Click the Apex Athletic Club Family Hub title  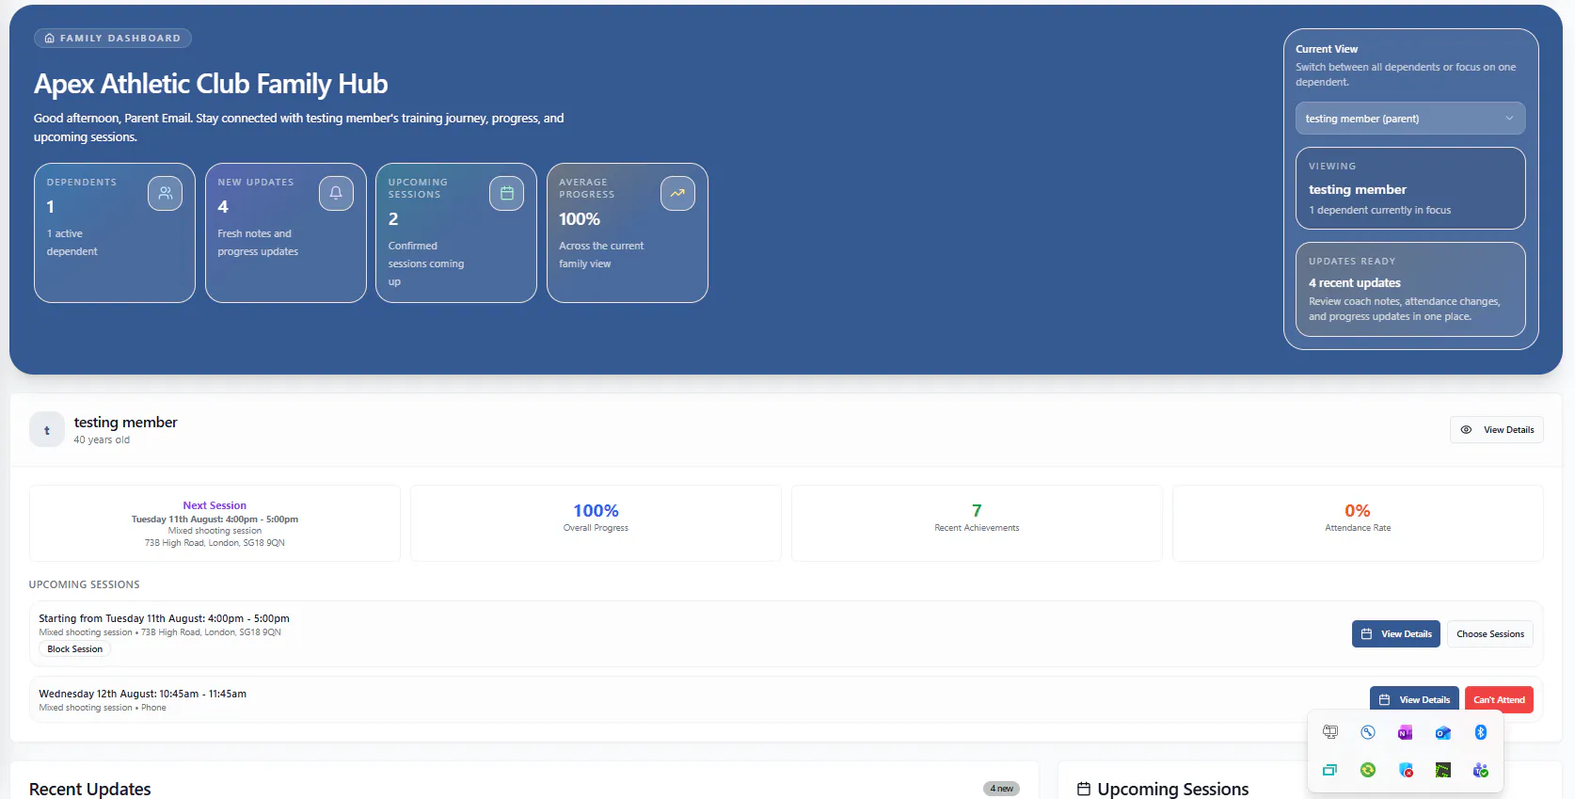tap(211, 84)
